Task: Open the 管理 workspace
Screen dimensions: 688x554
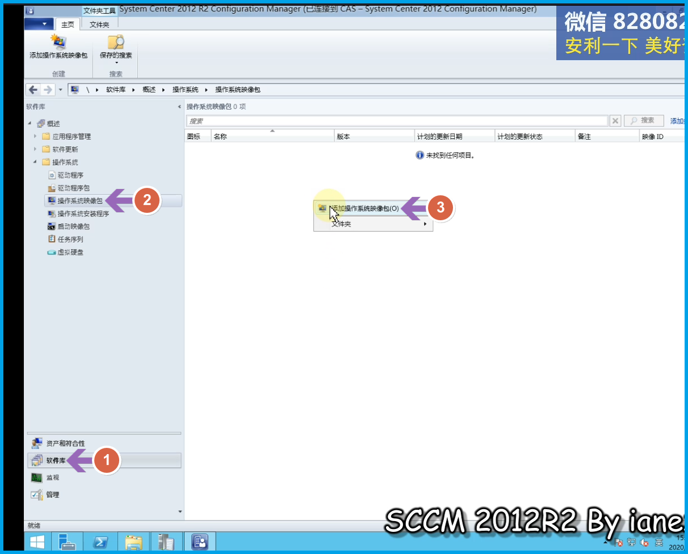Action: pyautogui.click(x=104, y=494)
